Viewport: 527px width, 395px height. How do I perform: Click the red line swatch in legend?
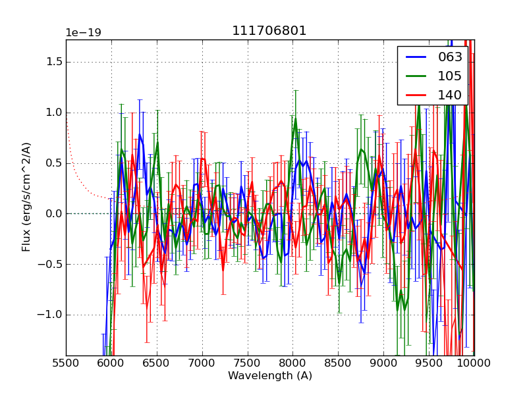pos(417,95)
